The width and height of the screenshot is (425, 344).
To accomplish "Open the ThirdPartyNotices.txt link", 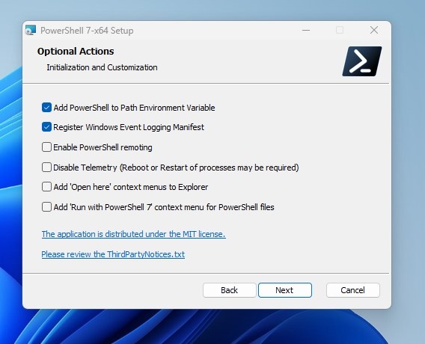I will [x=113, y=254].
